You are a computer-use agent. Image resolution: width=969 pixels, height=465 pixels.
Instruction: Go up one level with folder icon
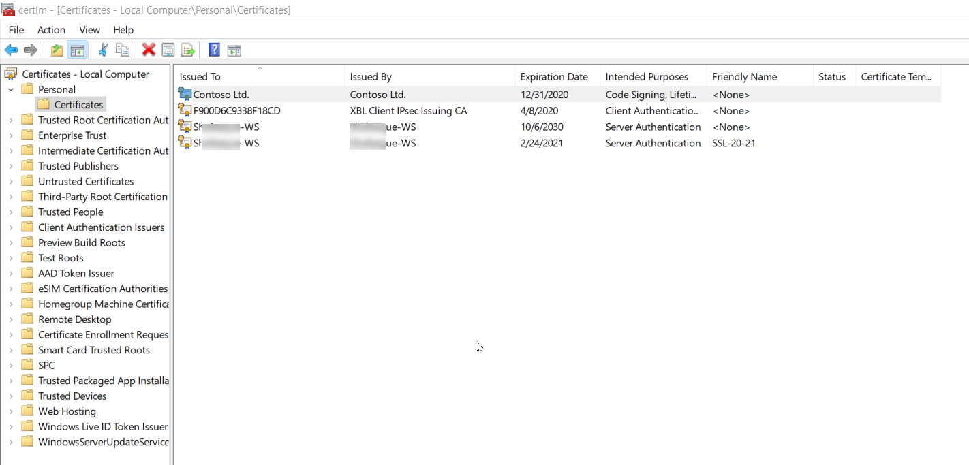[57, 50]
